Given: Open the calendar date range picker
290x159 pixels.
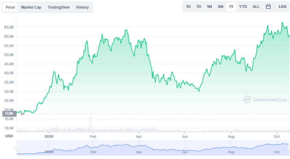Looking at the screenshot, I should pos(268,7).
